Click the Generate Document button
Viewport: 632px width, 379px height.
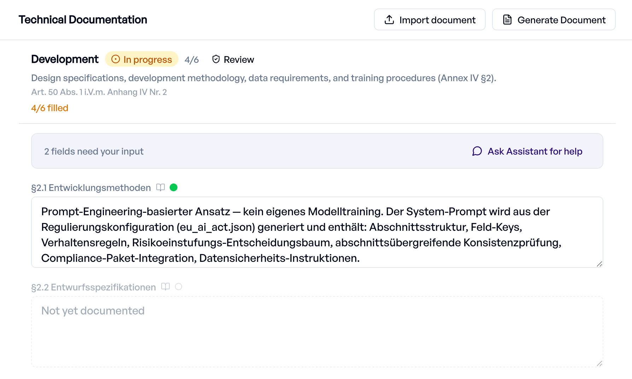pyautogui.click(x=554, y=20)
